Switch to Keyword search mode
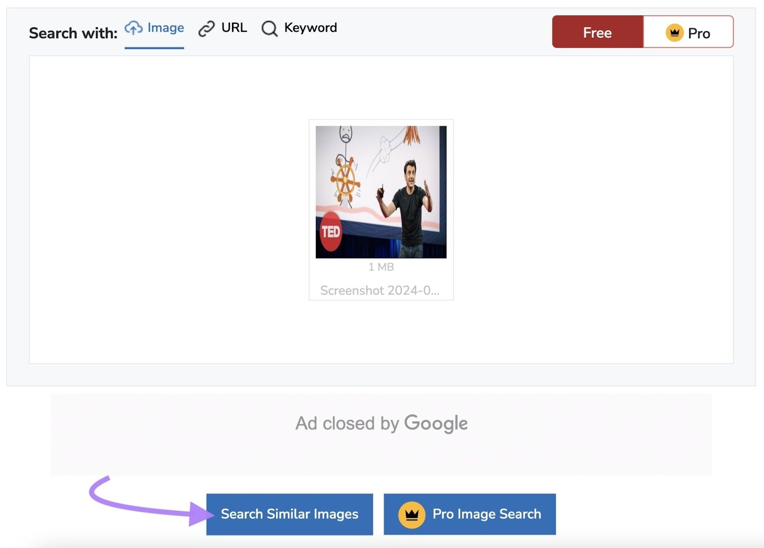This screenshot has width=764, height=548. coord(310,28)
